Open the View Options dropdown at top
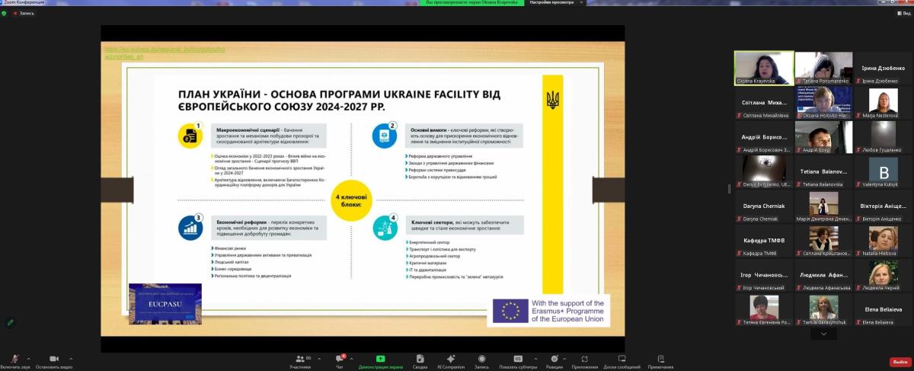This screenshot has height=371, width=914. click(x=551, y=3)
